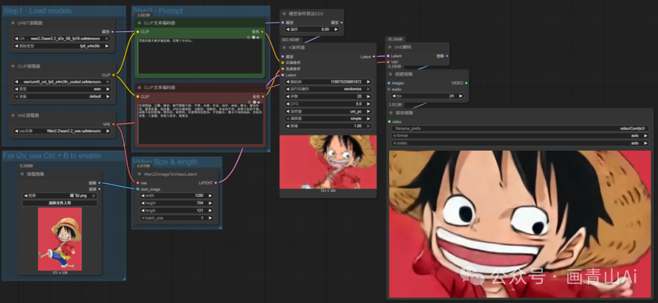This screenshot has height=303, width=658.
Task: Click the 模型 output port on UNET加载器
Action: point(113,32)
